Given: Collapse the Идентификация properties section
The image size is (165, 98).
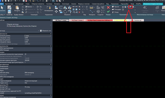Looking at the screenshot, I should click(x=51, y=65).
